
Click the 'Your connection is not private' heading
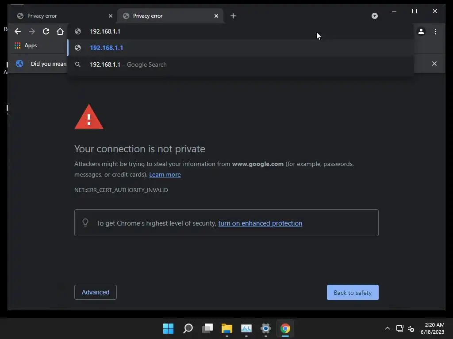pos(140,149)
